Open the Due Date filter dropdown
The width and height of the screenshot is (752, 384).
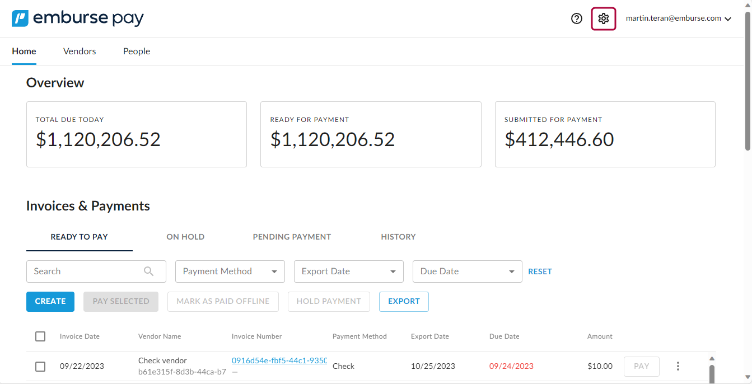click(x=467, y=271)
